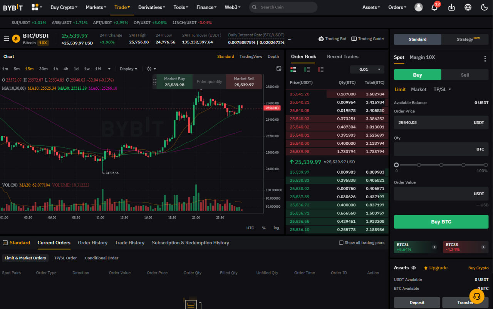Click the middle 50% slider marker
Image resolution: width=493 pixels, height=309 pixels.
point(441,165)
